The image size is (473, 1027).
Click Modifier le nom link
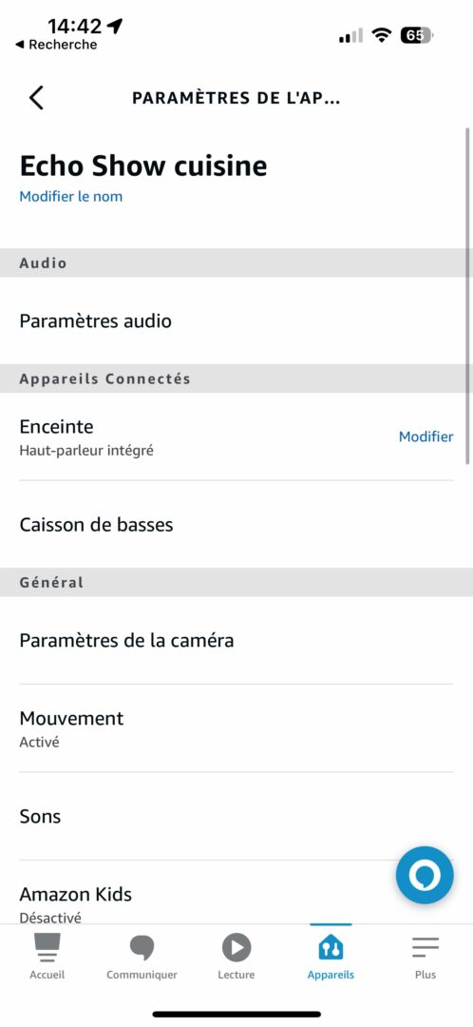click(x=70, y=197)
